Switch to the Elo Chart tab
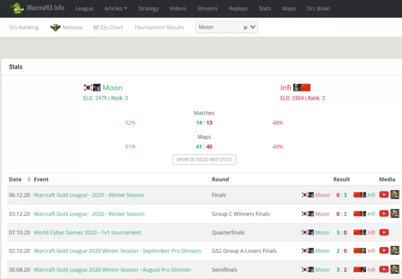Screen dimensions: 402x279 pyautogui.click(x=108, y=27)
